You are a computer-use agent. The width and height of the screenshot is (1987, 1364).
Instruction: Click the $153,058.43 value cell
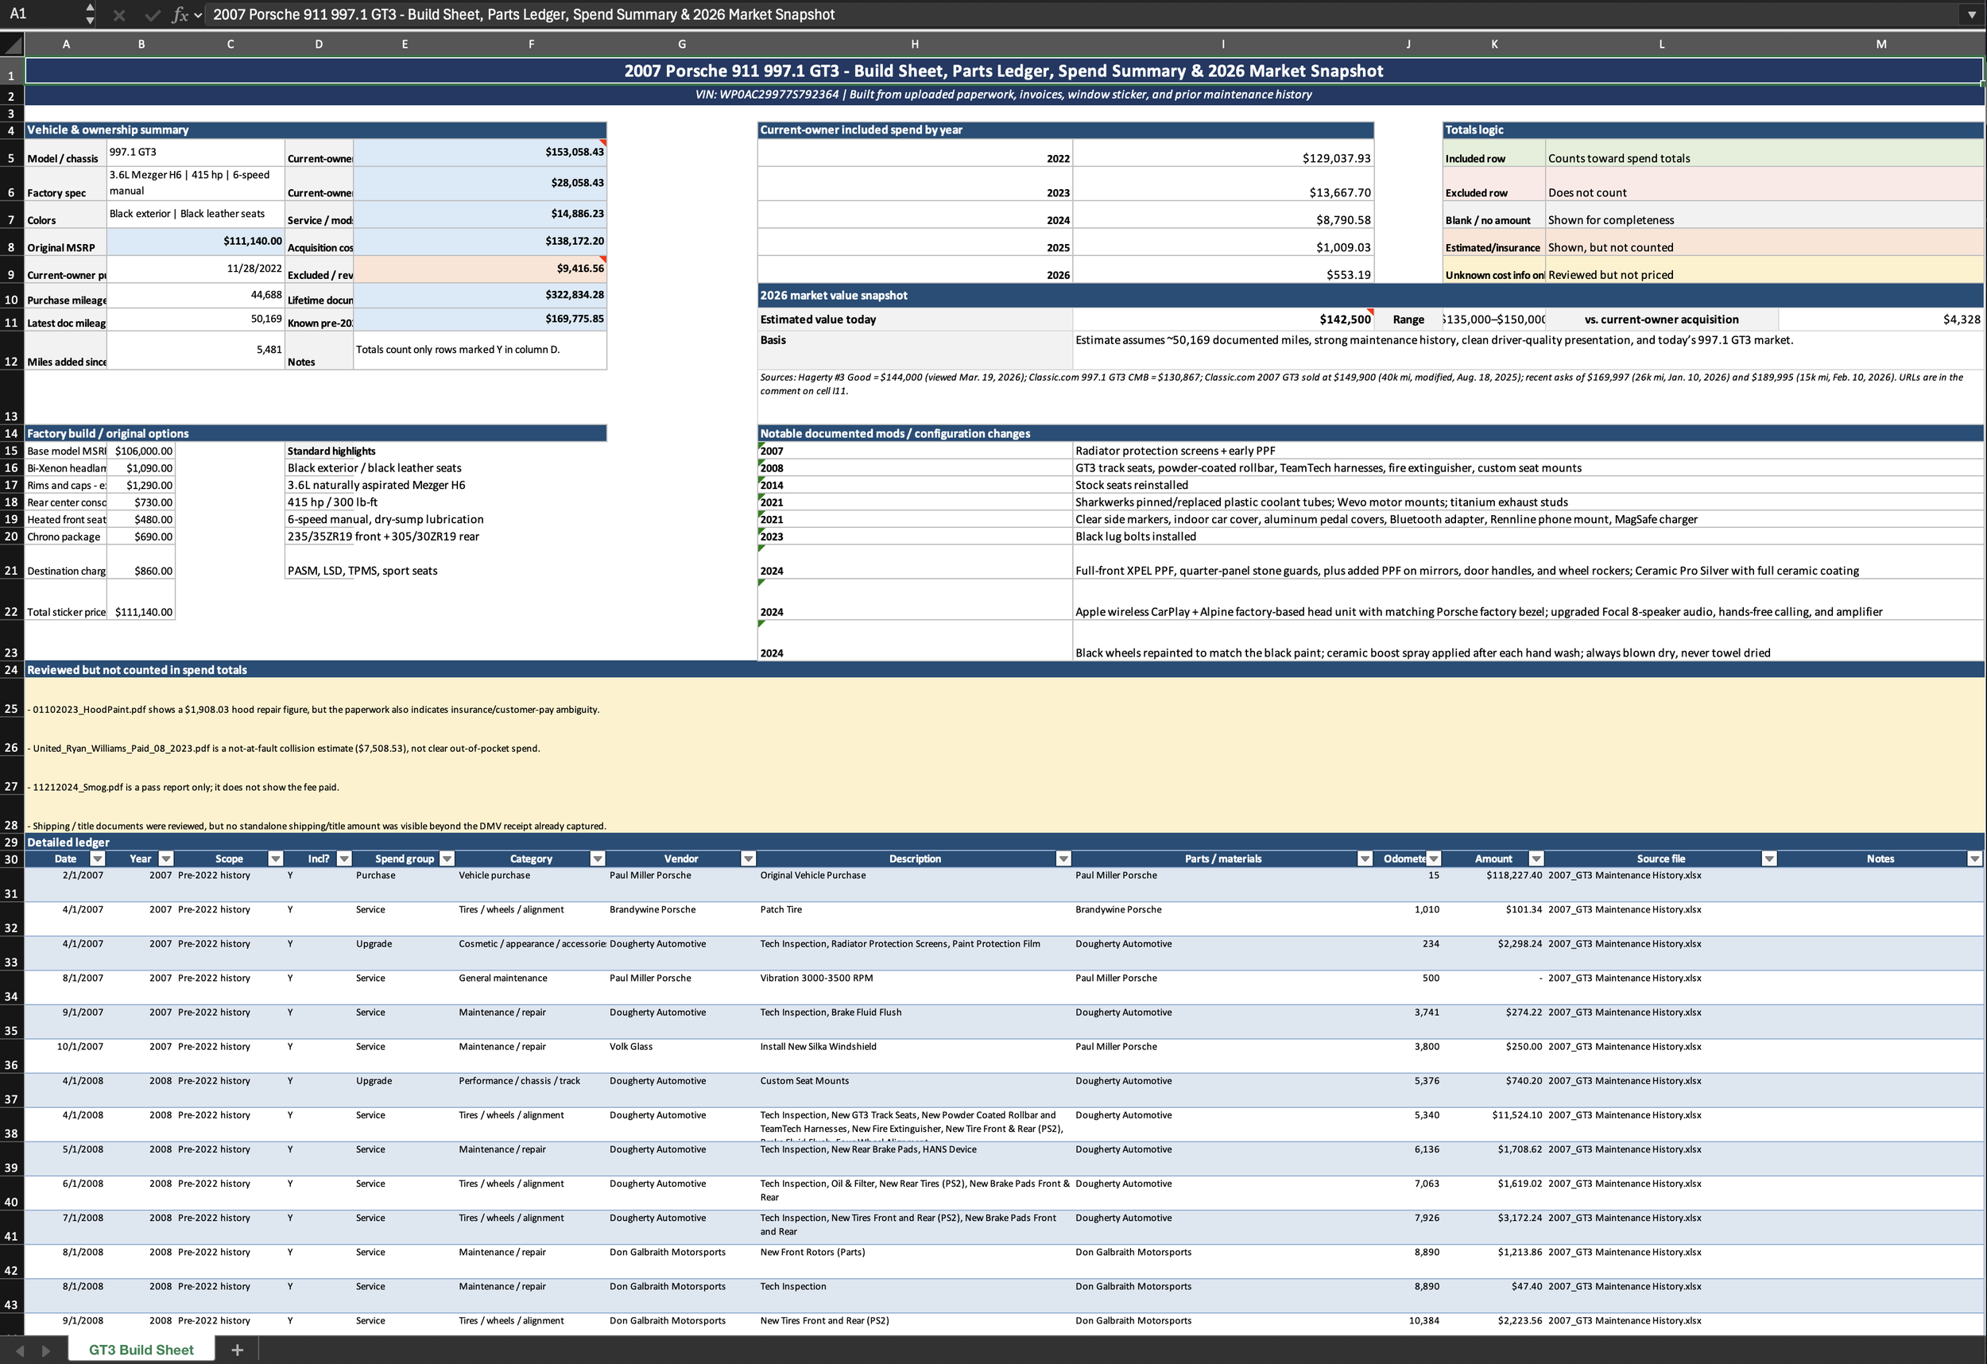[479, 153]
